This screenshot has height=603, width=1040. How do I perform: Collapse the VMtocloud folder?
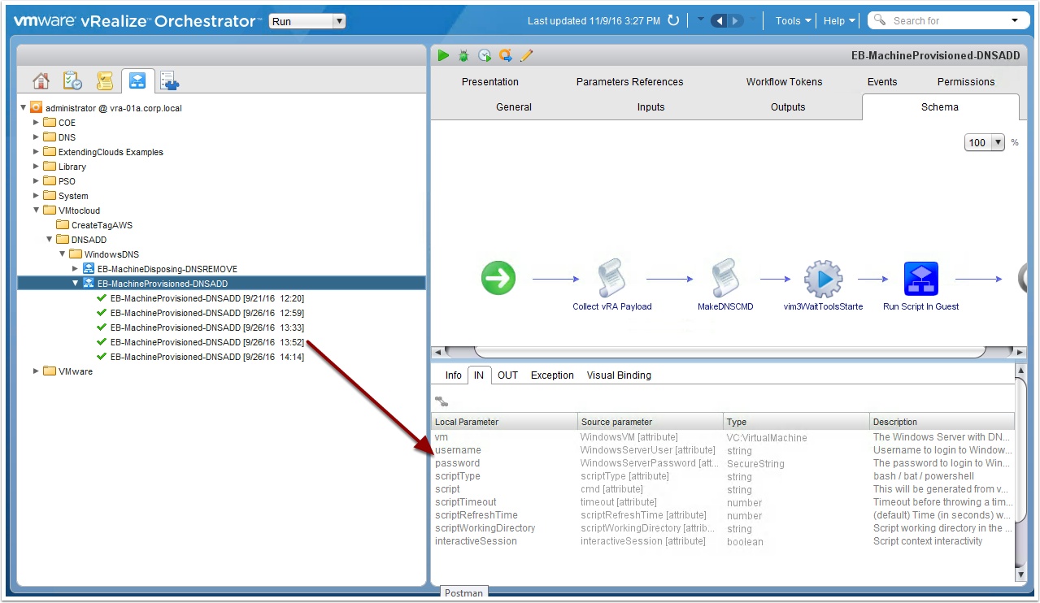point(36,210)
